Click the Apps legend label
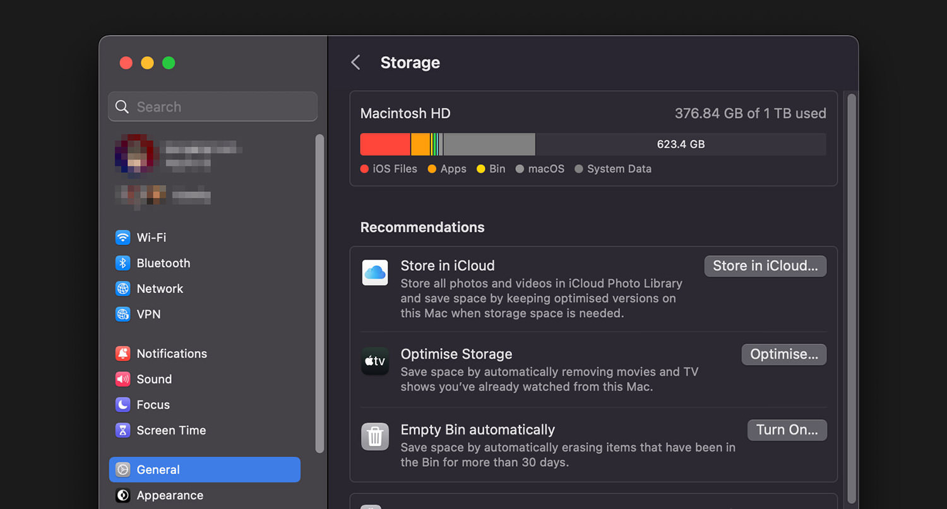The width and height of the screenshot is (947, 509). click(x=453, y=169)
